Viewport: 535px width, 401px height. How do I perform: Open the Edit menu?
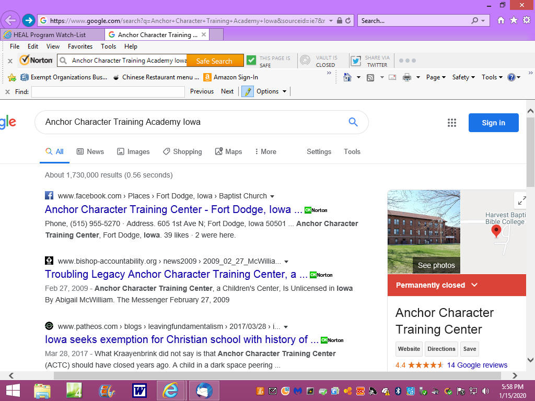[33, 46]
